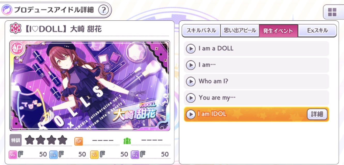
Task: Click the 詳細 details button
Action: (x=317, y=114)
